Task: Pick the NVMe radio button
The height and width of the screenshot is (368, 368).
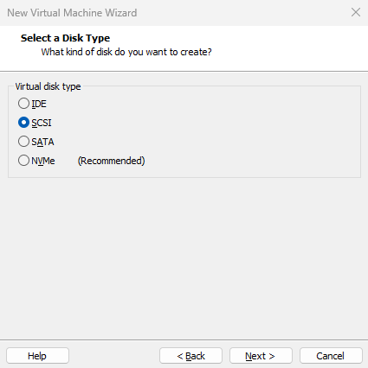Action: [x=23, y=161]
